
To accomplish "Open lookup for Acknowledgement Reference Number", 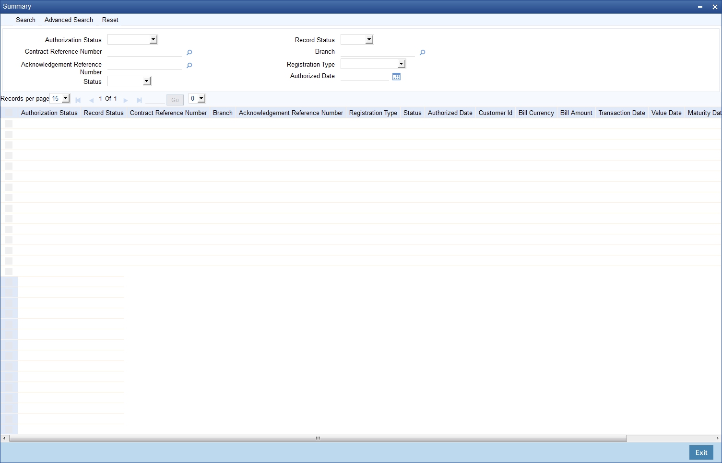I will coord(189,66).
